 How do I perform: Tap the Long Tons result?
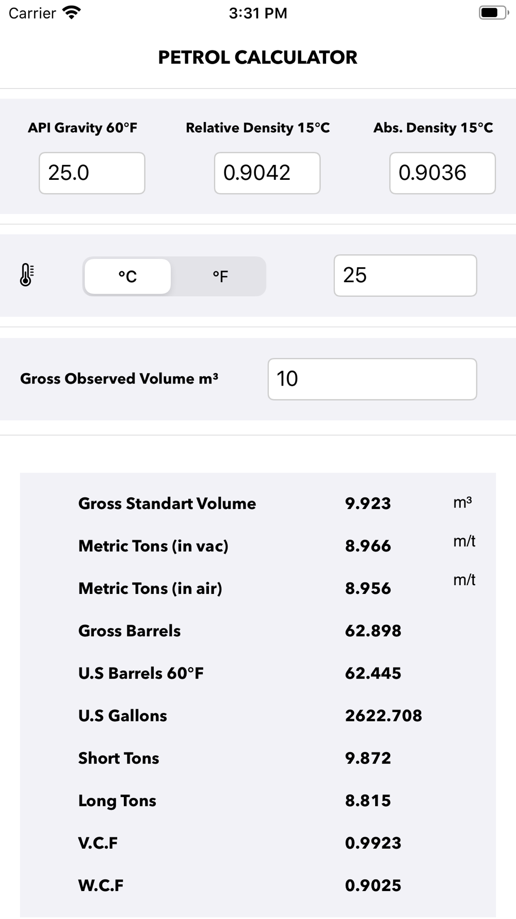(x=368, y=800)
